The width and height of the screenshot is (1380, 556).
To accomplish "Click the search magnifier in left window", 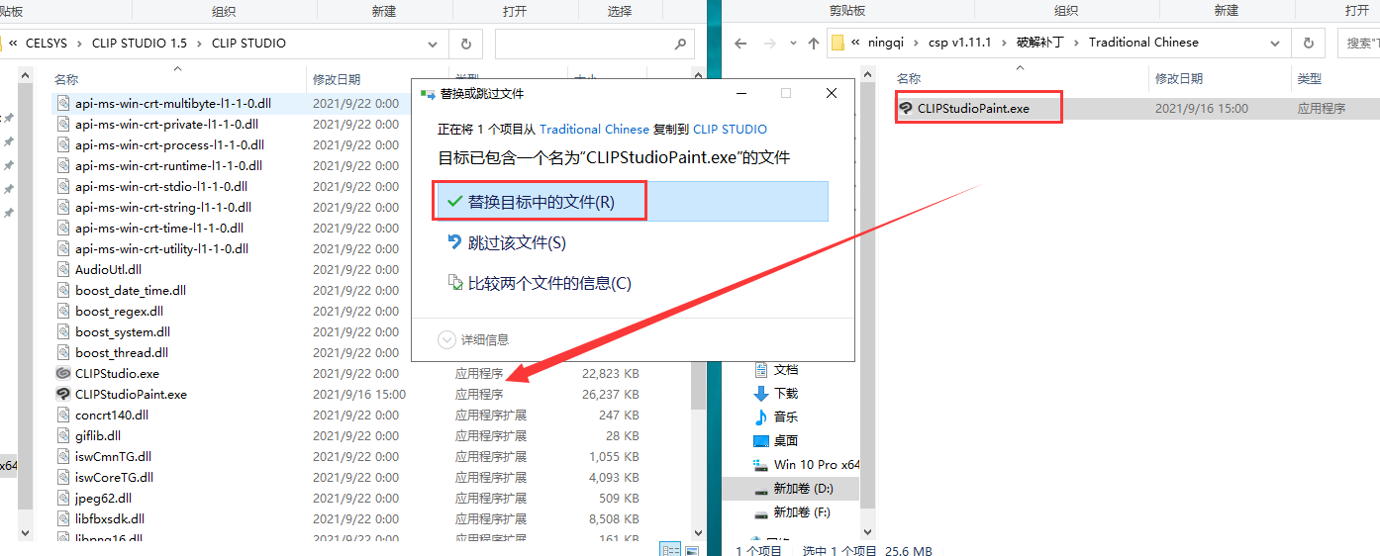I will (x=679, y=44).
